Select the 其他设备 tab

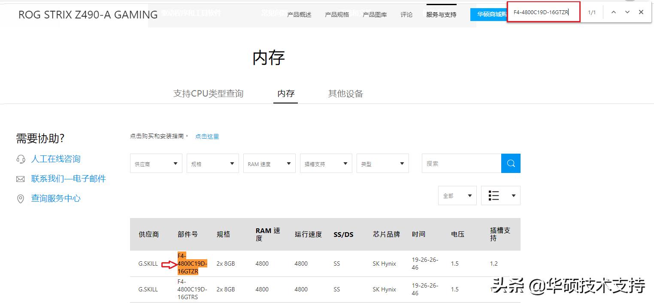pyautogui.click(x=345, y=94)
